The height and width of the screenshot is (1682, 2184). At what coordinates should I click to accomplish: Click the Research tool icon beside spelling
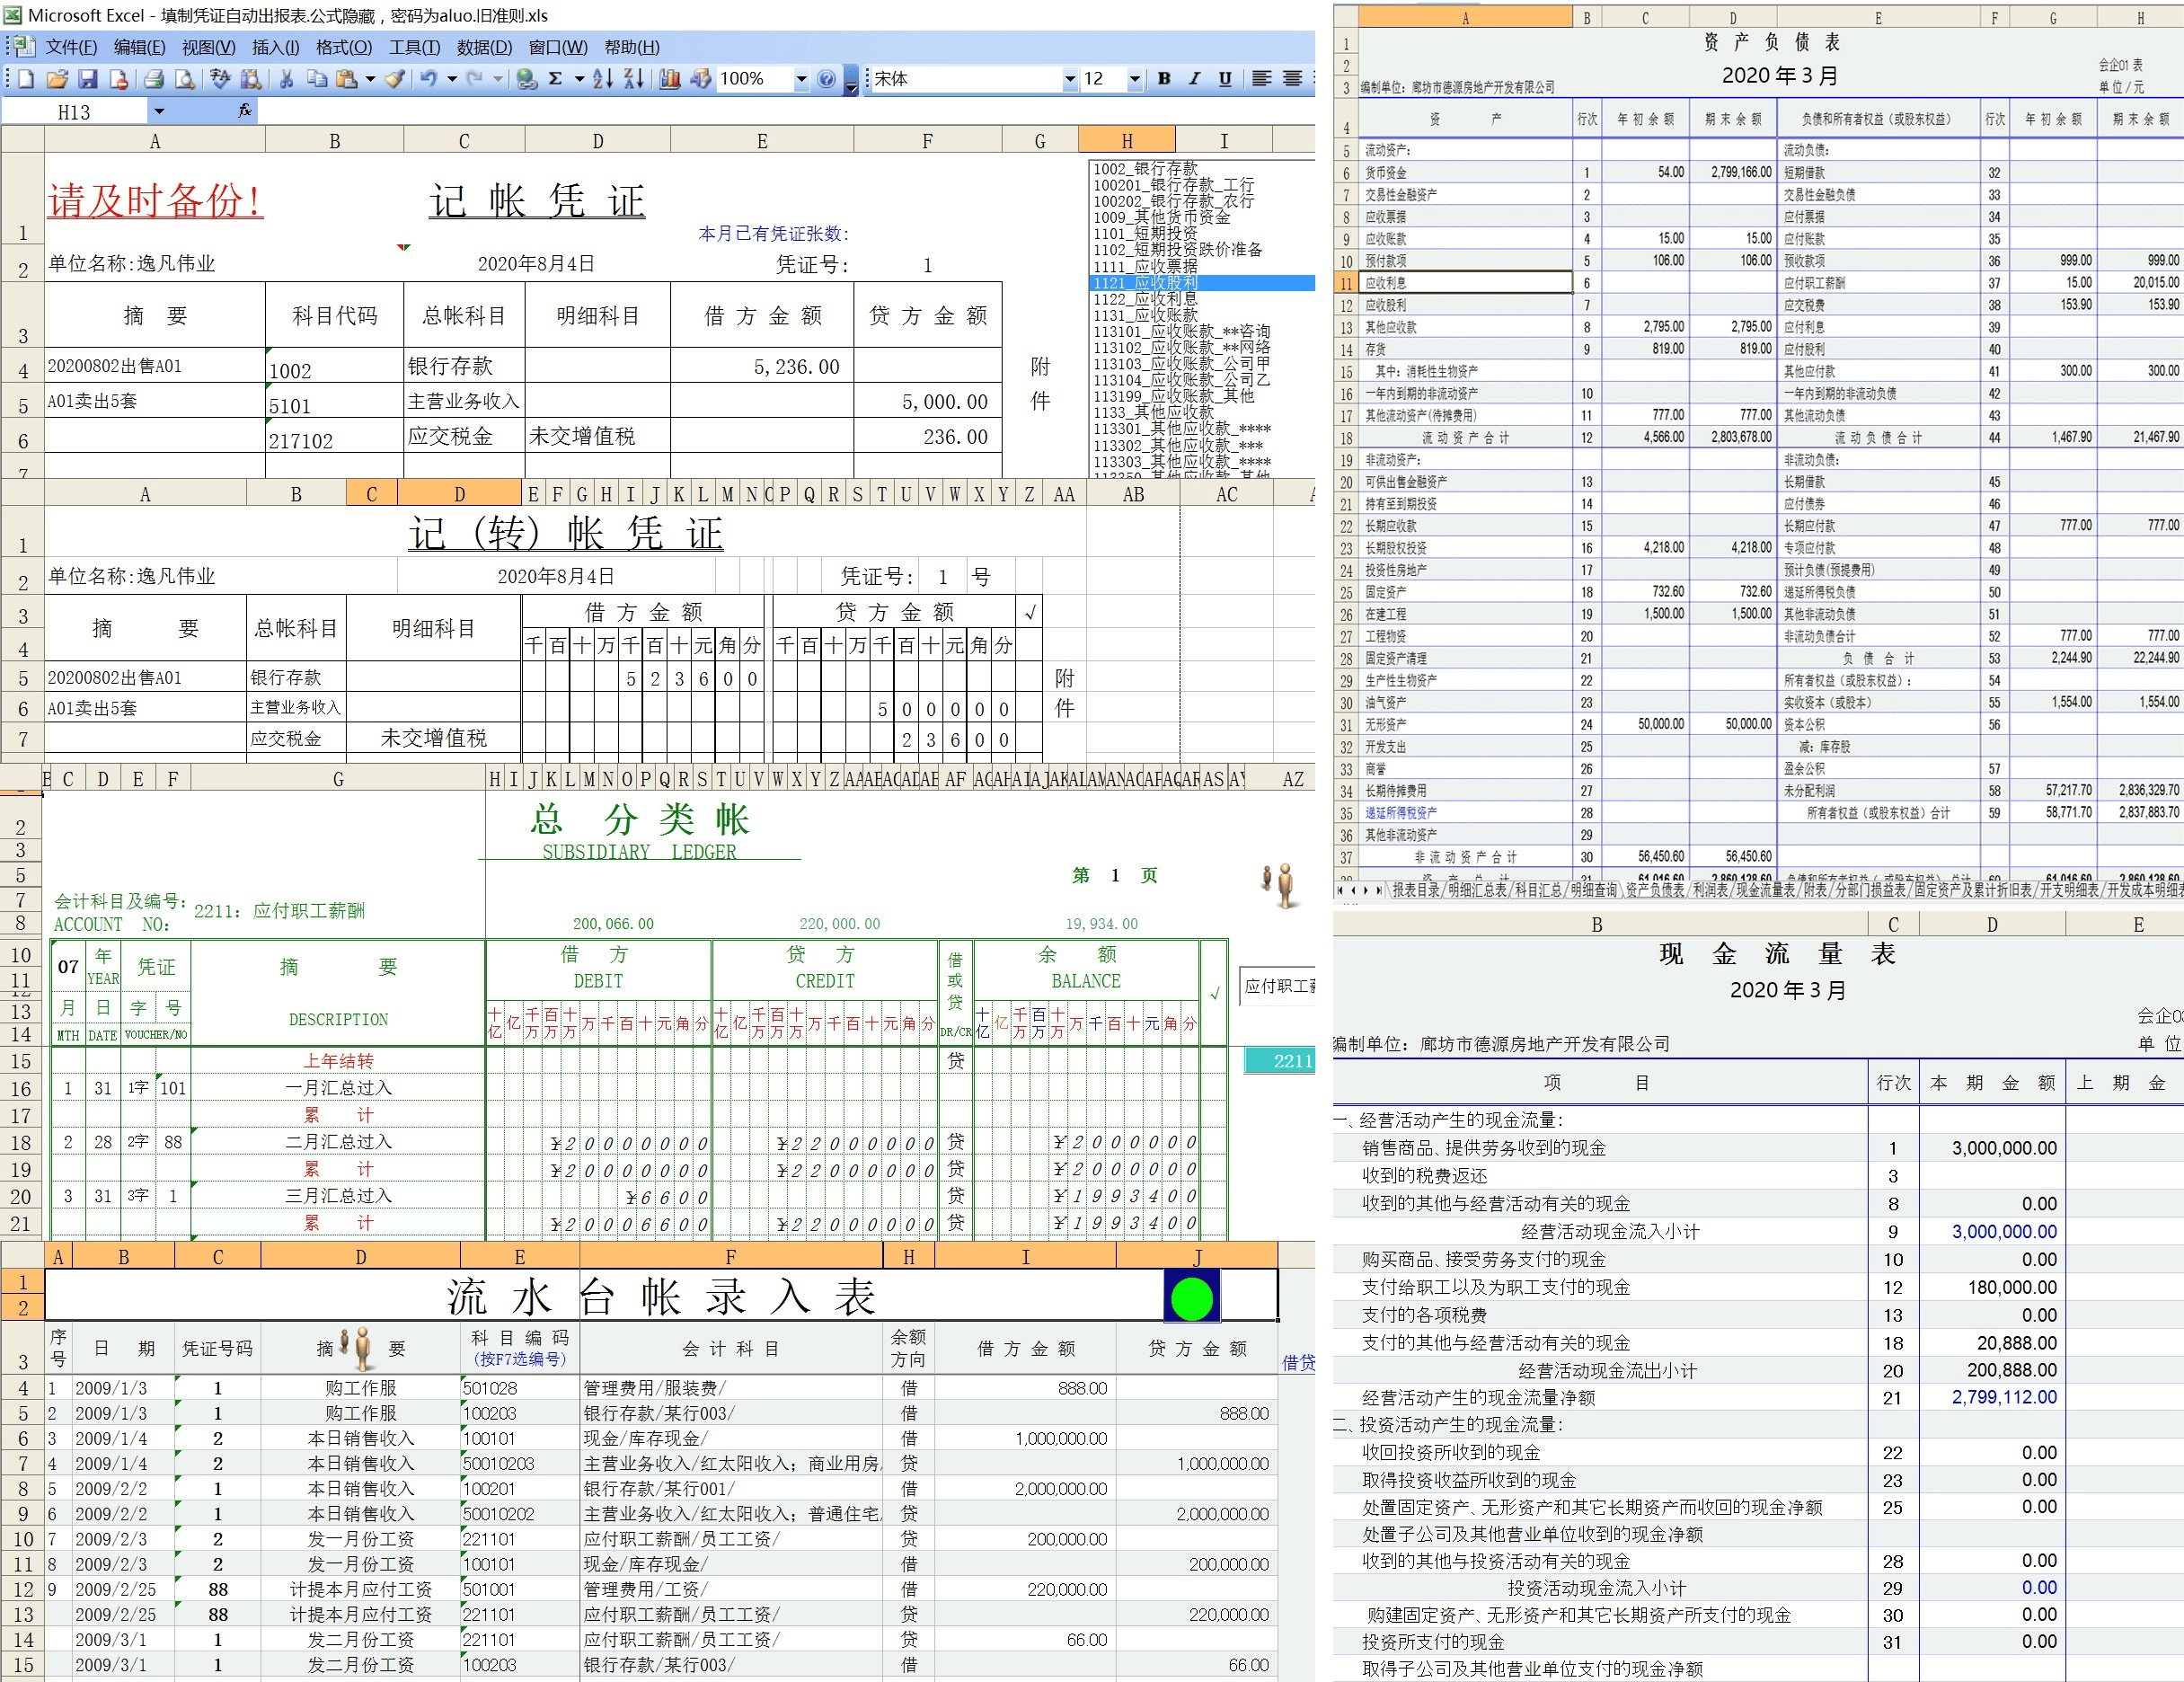251,79
